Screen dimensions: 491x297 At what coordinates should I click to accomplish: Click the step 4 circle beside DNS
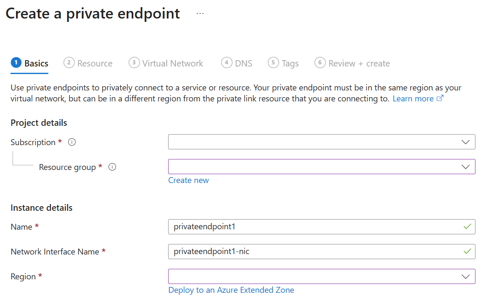(x=226, y=62)
